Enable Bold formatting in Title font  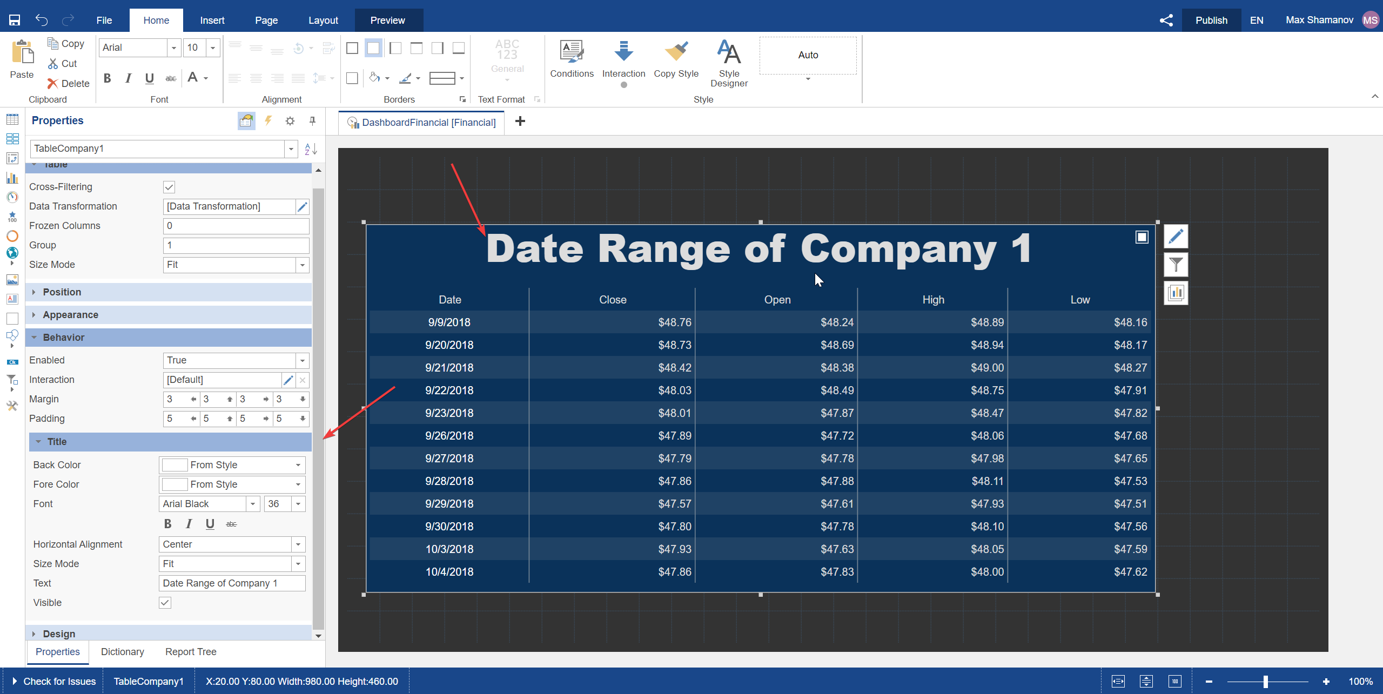click(167, 523)
